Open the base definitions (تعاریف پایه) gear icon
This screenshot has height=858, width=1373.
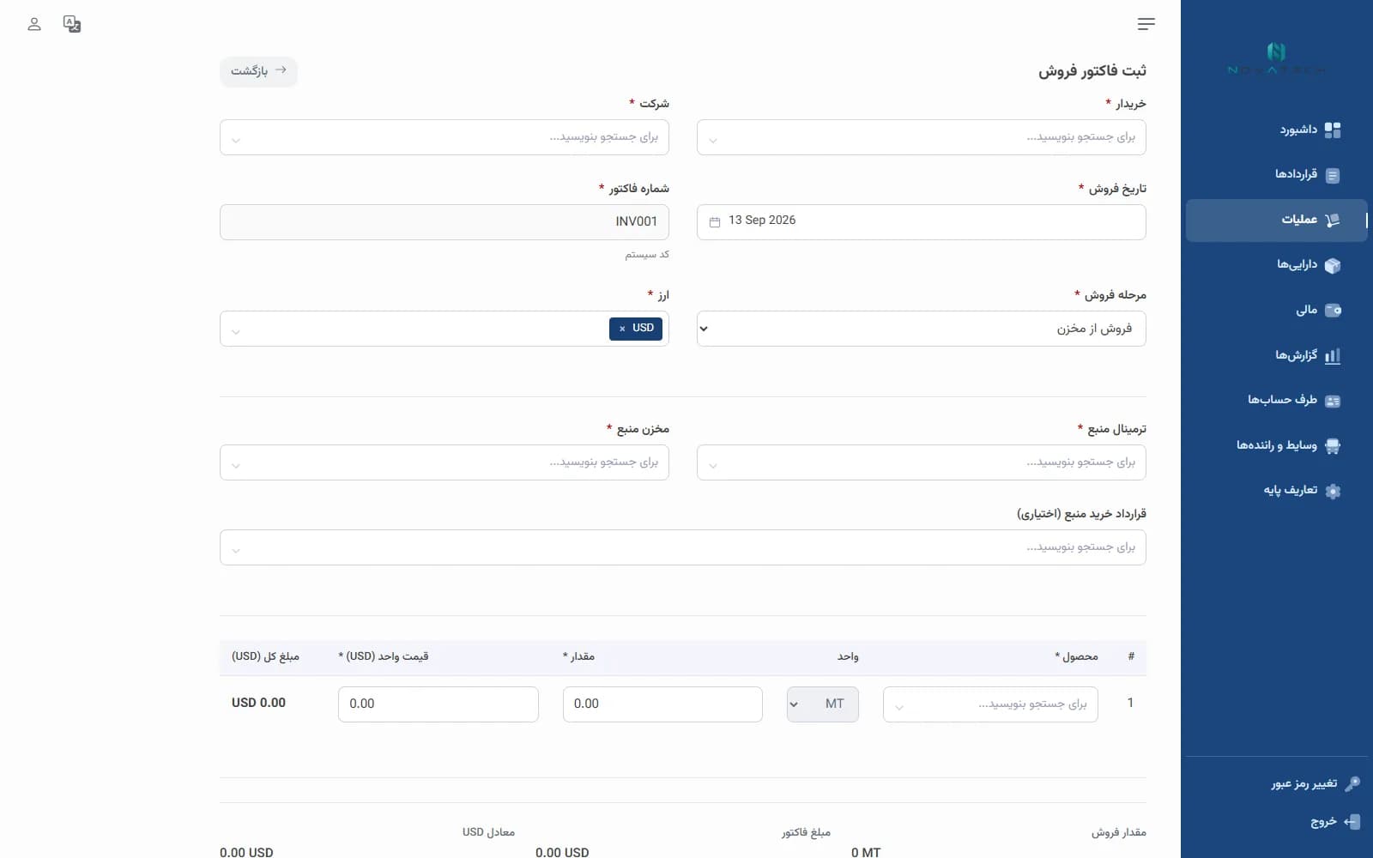[1333, 492]
